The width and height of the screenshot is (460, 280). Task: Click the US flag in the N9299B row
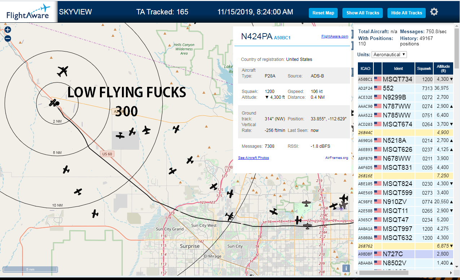pos(378,97)
